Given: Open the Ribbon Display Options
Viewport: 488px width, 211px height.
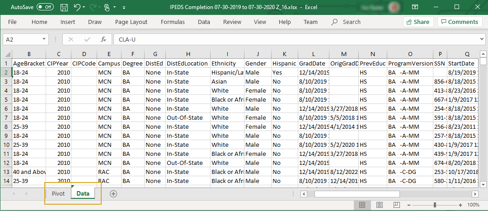Looking at the screenshot, I should (415, 7).
